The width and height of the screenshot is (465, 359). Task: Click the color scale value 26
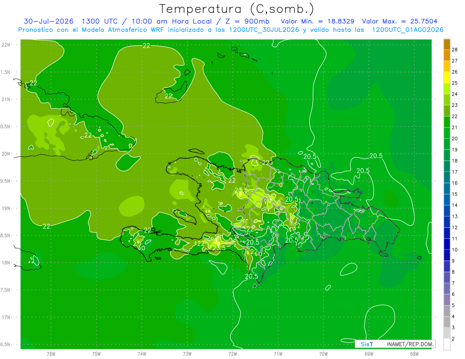(455, 72)
